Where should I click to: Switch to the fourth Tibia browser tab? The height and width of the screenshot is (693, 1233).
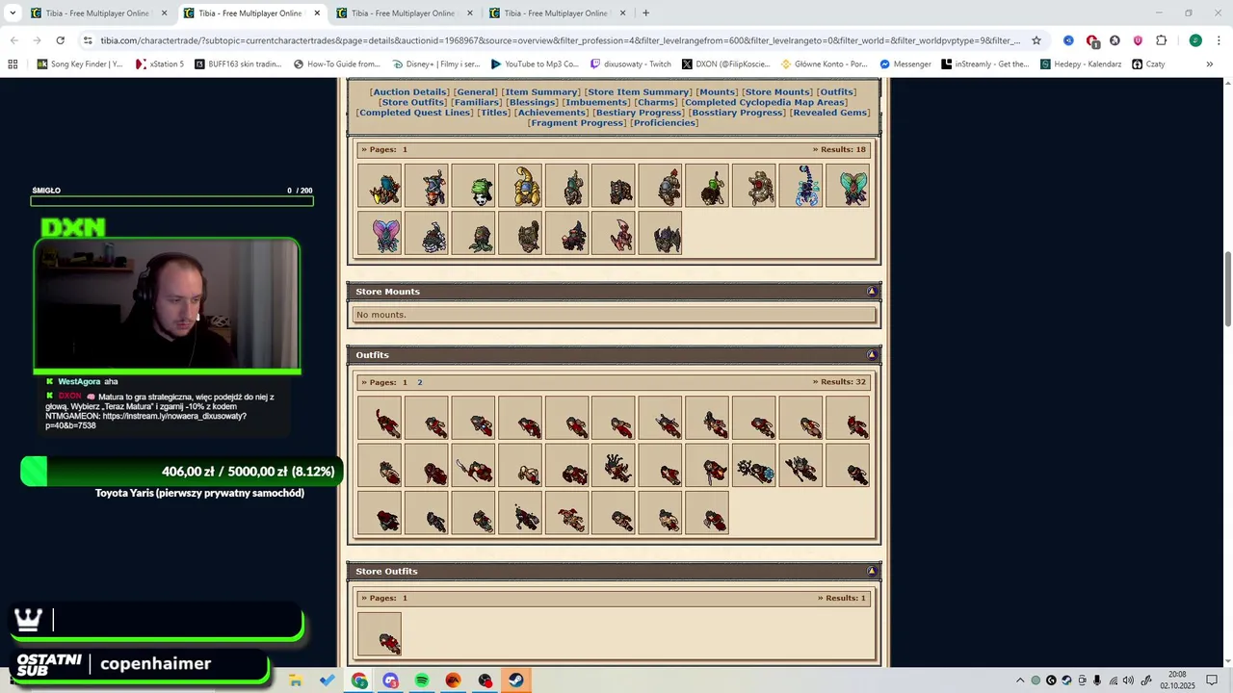click(x=556, y=13)
